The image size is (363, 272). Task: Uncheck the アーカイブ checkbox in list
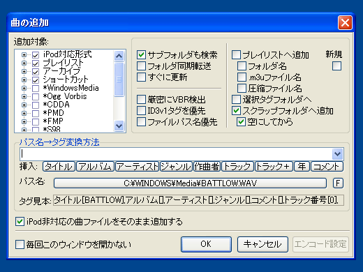[x=36, y=72]
